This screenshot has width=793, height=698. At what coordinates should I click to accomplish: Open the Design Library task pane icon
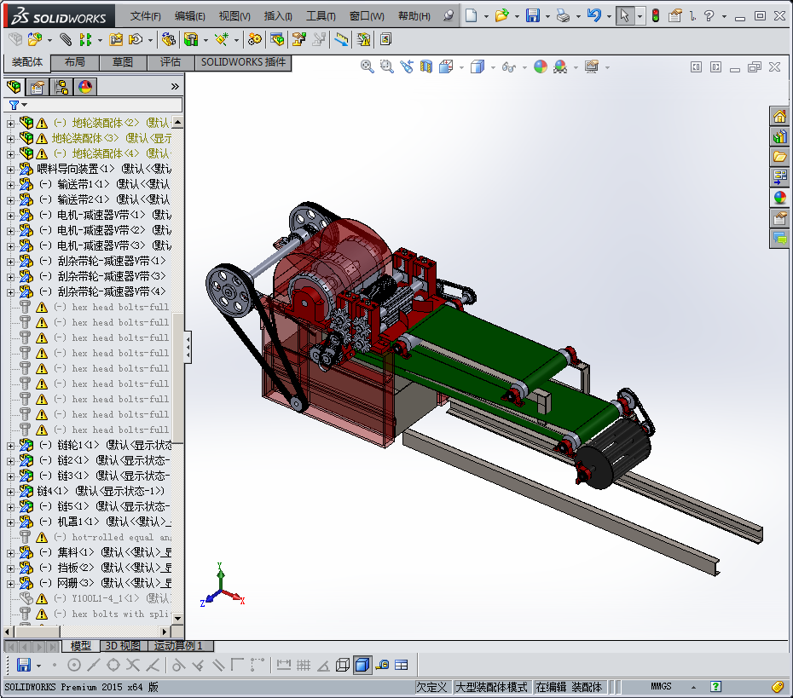(779, 137)
